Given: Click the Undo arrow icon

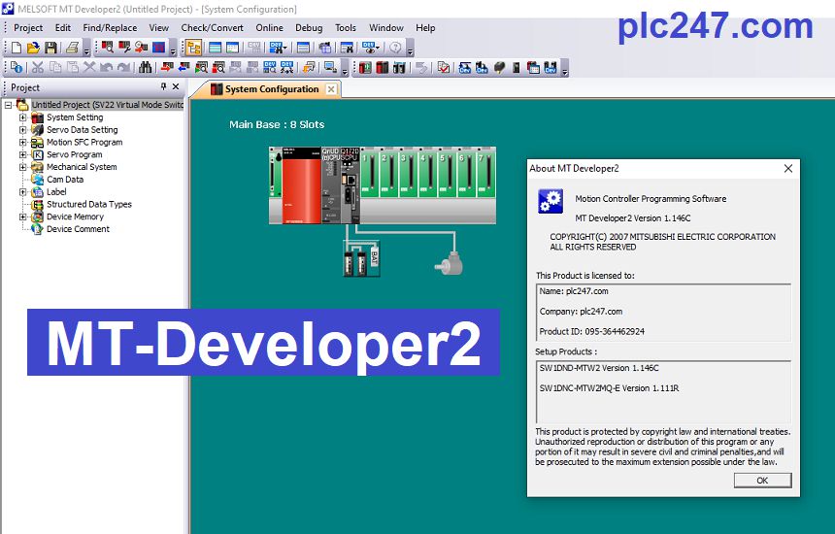Looking at the screenshot, I should click(107, 68).
